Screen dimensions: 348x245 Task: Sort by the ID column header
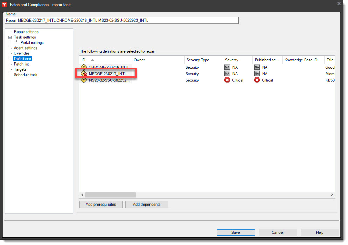(84, 60)
